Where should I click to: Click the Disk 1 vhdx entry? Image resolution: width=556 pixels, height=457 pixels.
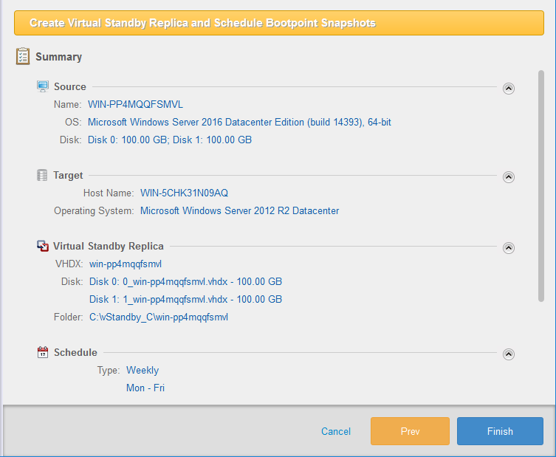click(185, 299)
